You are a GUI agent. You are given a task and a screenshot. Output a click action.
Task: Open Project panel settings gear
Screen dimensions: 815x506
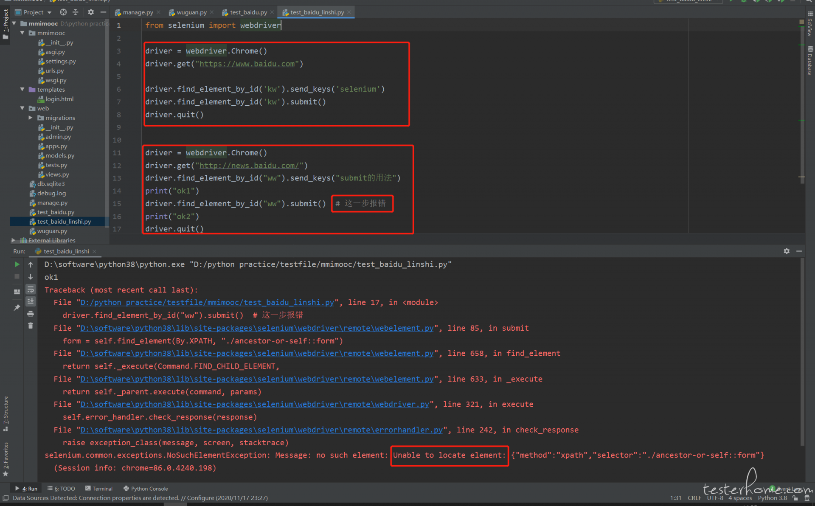pos(91,12)
